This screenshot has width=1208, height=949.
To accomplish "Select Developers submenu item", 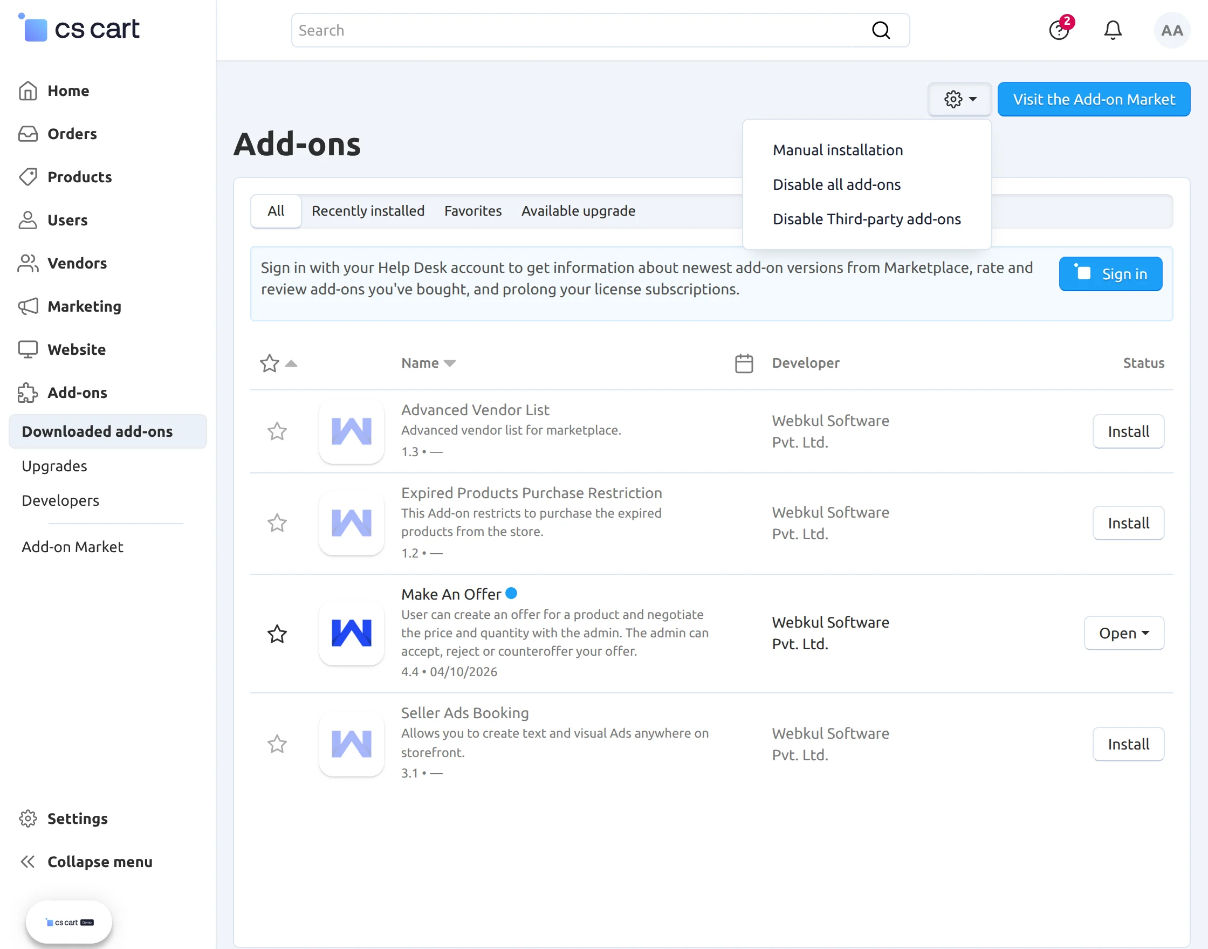I will pos(60,500).
